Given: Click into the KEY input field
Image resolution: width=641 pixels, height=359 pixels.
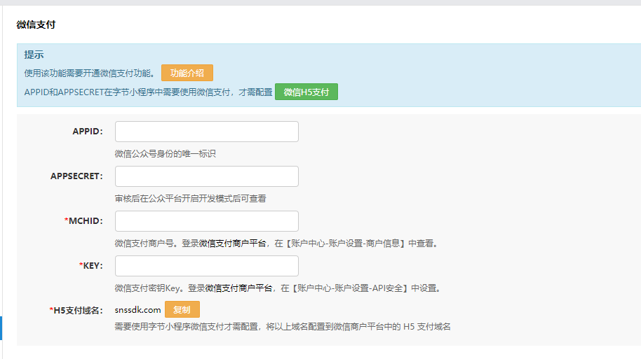Looking at the screenshot, I should pyautogui.click(x=207, y=266).
